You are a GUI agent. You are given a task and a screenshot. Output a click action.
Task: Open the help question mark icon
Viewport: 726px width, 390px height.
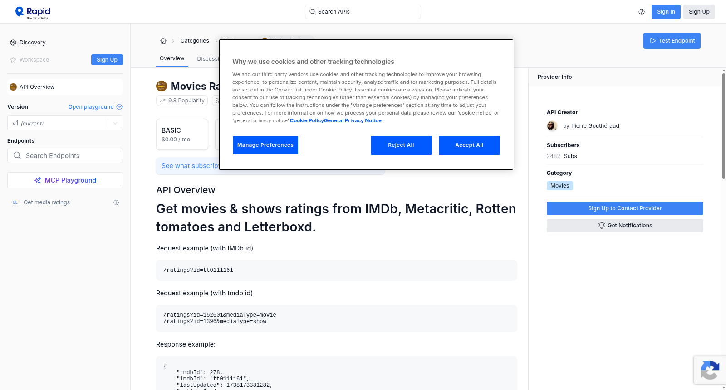pos(642,12)
